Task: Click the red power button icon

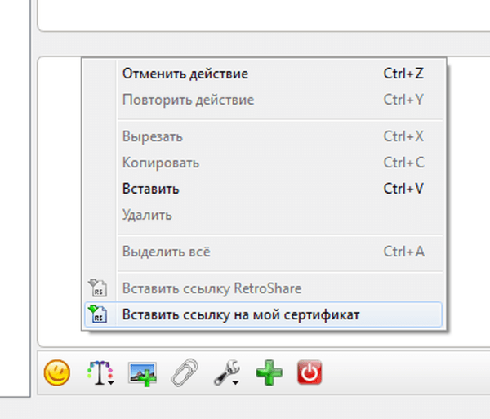Action: pyautogui.click(x=310, y=373)
